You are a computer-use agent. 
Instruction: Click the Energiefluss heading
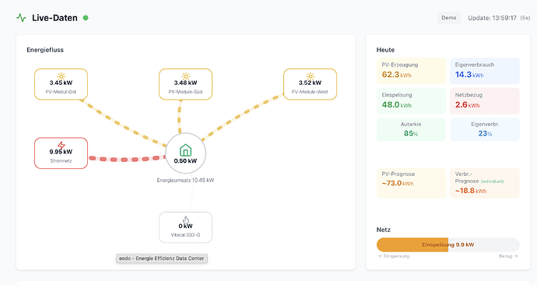point(45,50)
